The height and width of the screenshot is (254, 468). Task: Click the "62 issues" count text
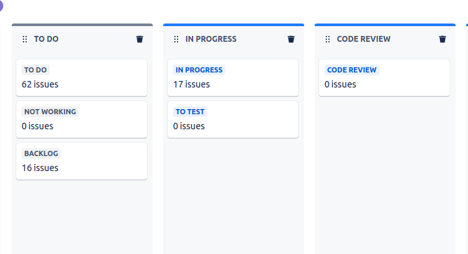coord(40,84)
